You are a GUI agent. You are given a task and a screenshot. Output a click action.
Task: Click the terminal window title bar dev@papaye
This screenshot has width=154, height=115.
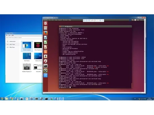pyautogui.click(x=95, y=26)
